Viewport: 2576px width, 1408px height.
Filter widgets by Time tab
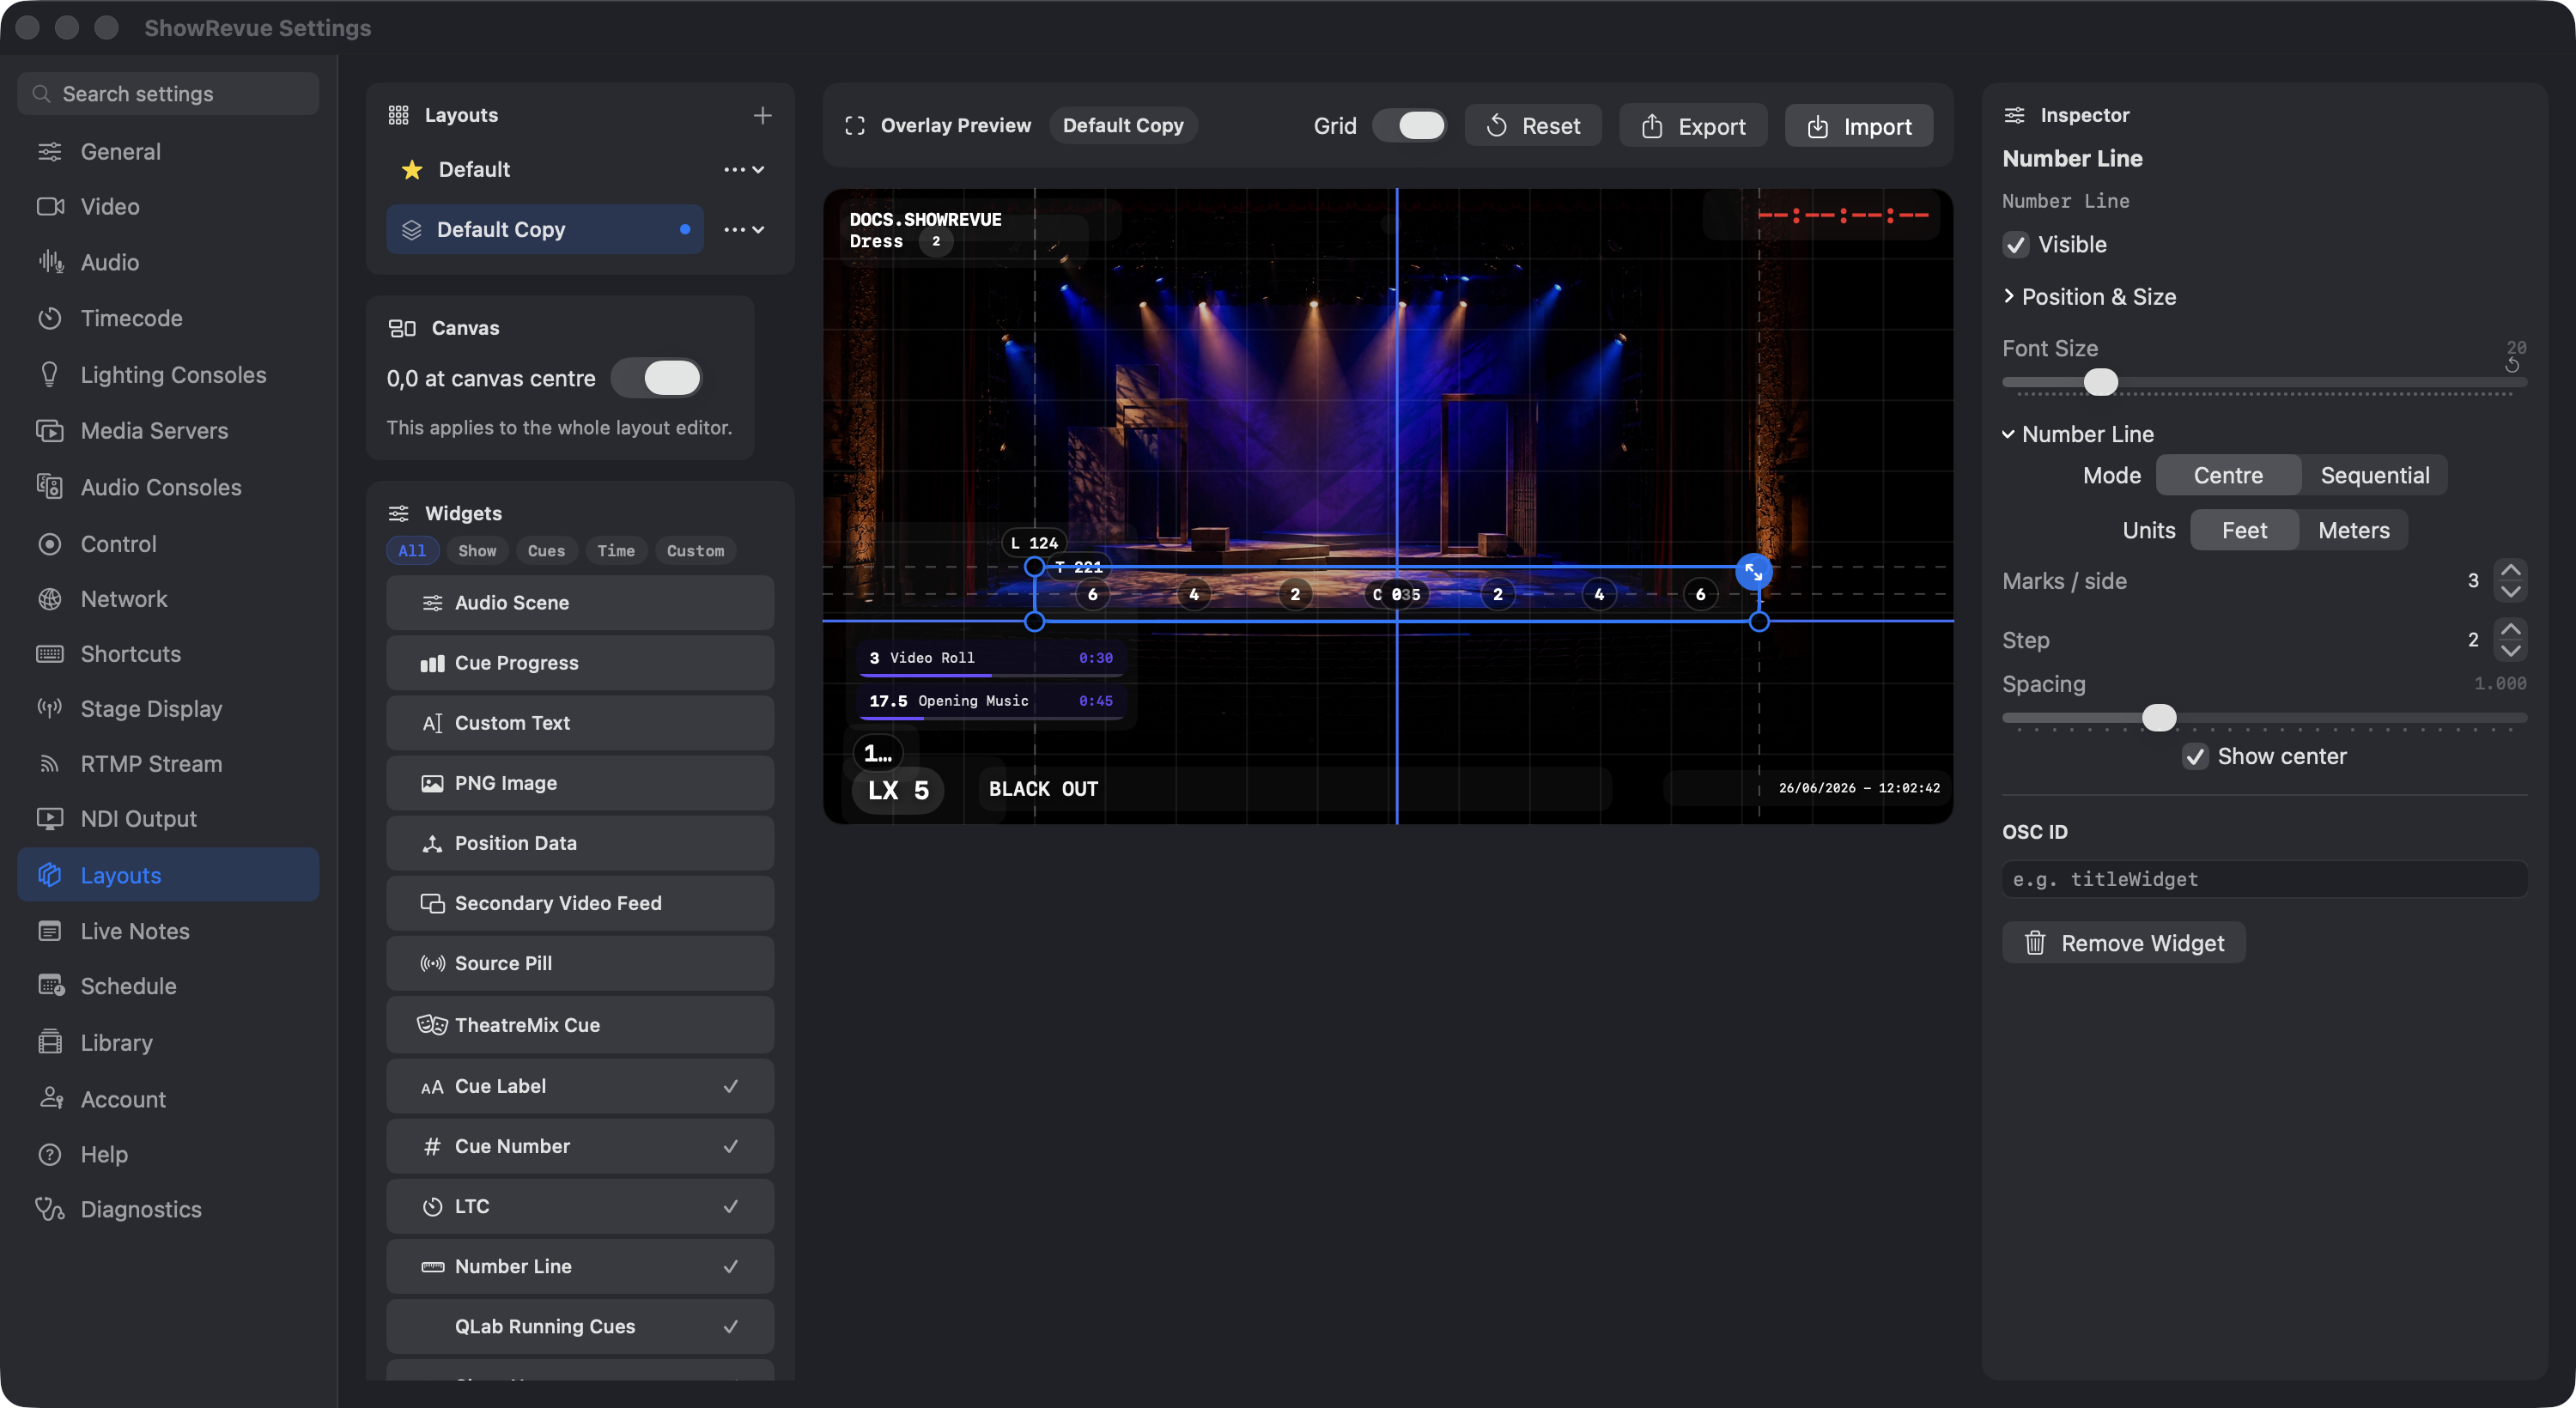click(x=616, y=551)
